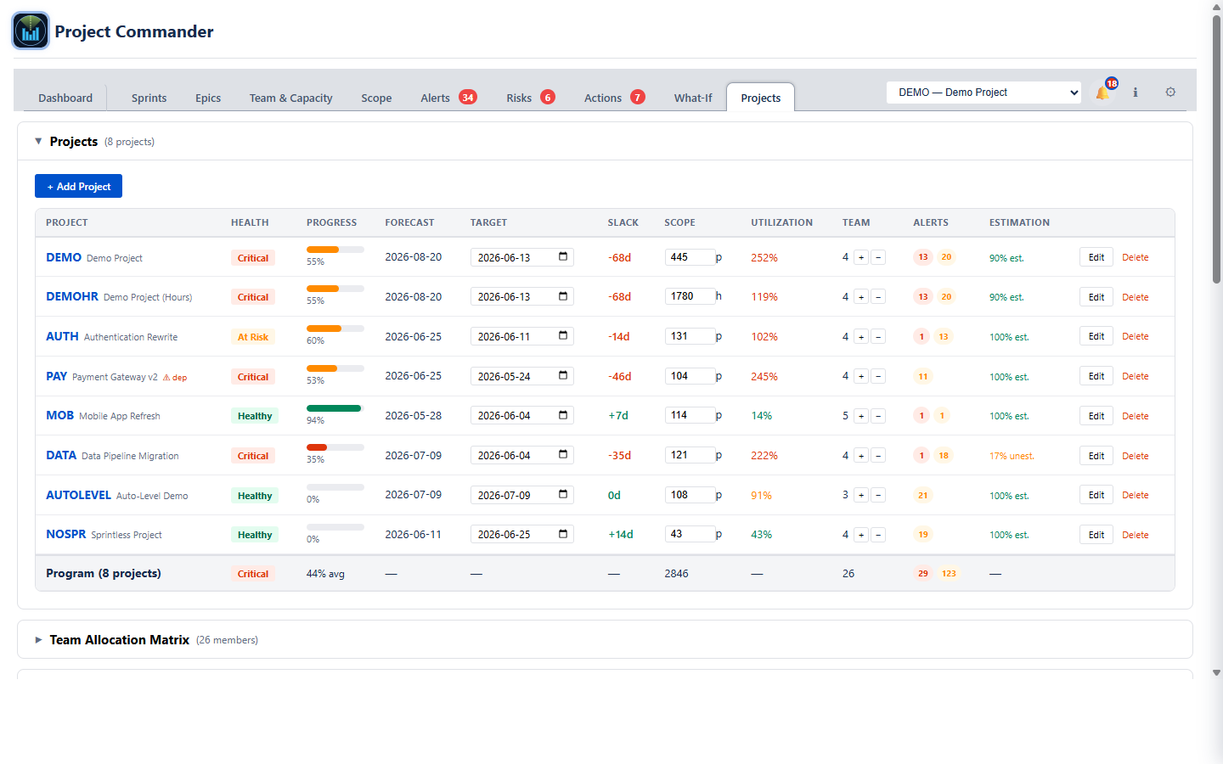Image resolution: width=1223 pixels, height=764 pixels.
Task: Click the At Risk badge for AUTH
Action: pyautogui.click(x=253, y=337)
